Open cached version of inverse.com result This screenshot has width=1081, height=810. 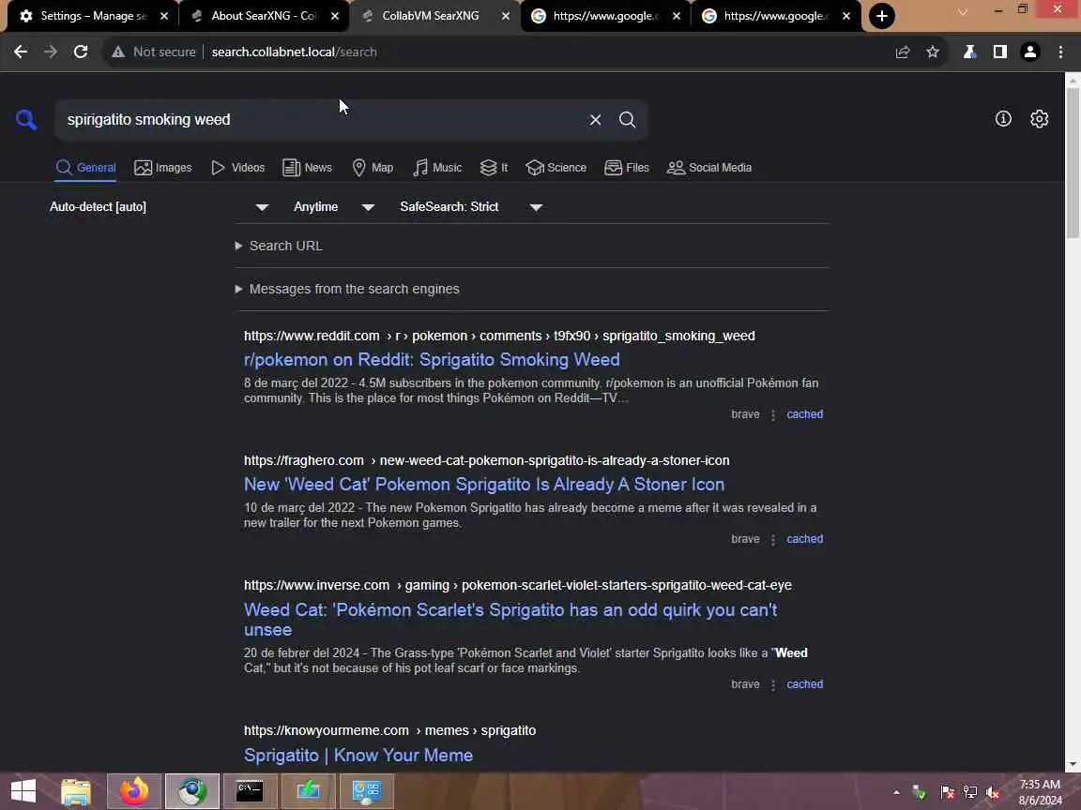(x=804, y=684)
